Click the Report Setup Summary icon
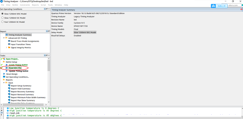This screenshot has height=119, width=243. pyautogui.click(x=9, y=86)
